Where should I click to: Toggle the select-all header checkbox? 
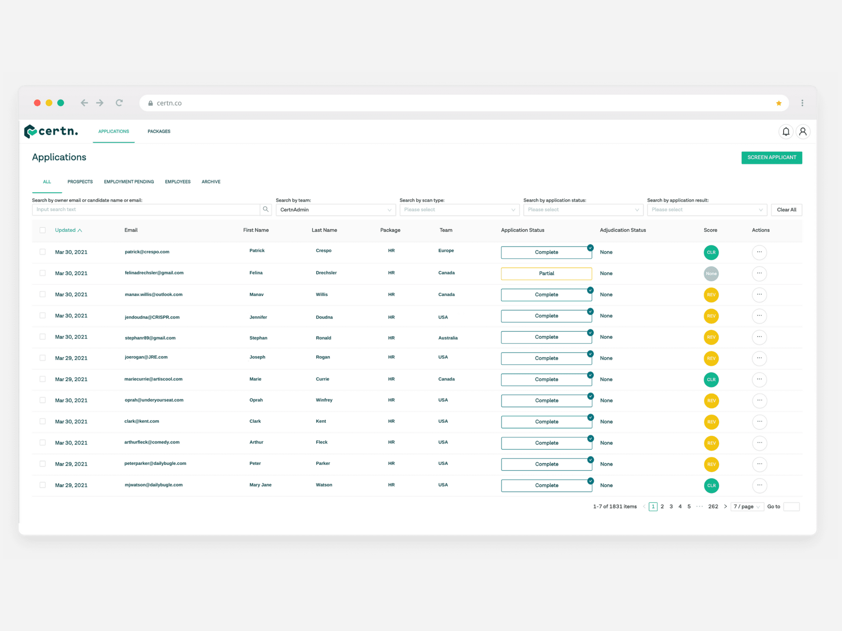43,230
